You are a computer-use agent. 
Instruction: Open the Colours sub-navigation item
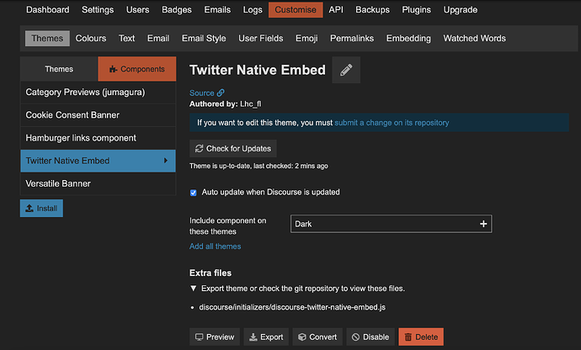(91, 39)
